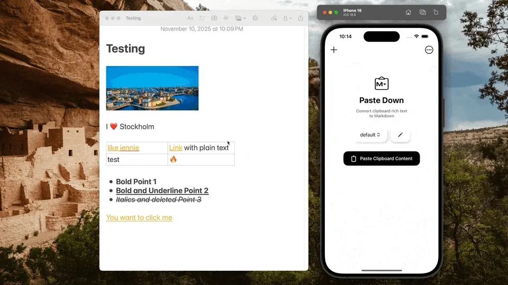The height and width of the screenshot is (285, 508).
Task: Go to Home in iPhone 16 simulator
Action: [408, 12]
